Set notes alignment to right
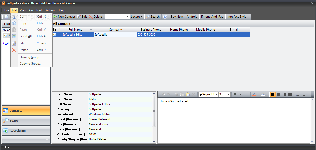The image size is (316, 150). [x=284, y=94]
